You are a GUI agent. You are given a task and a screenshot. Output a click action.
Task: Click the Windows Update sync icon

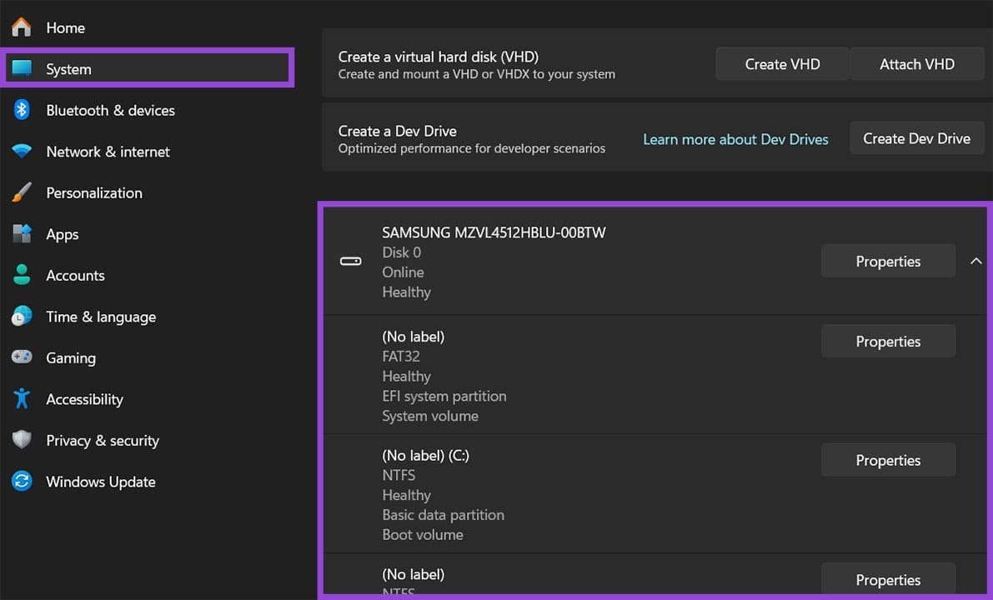pyautogui.click(x=22, y=482)
